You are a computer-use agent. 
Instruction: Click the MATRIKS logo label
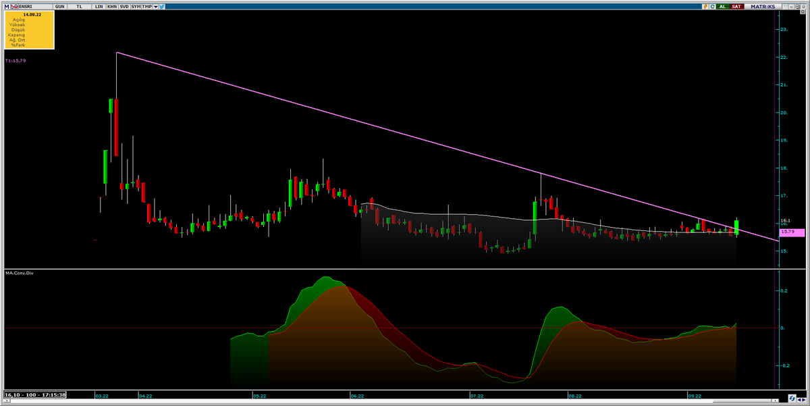pos(763,6)
